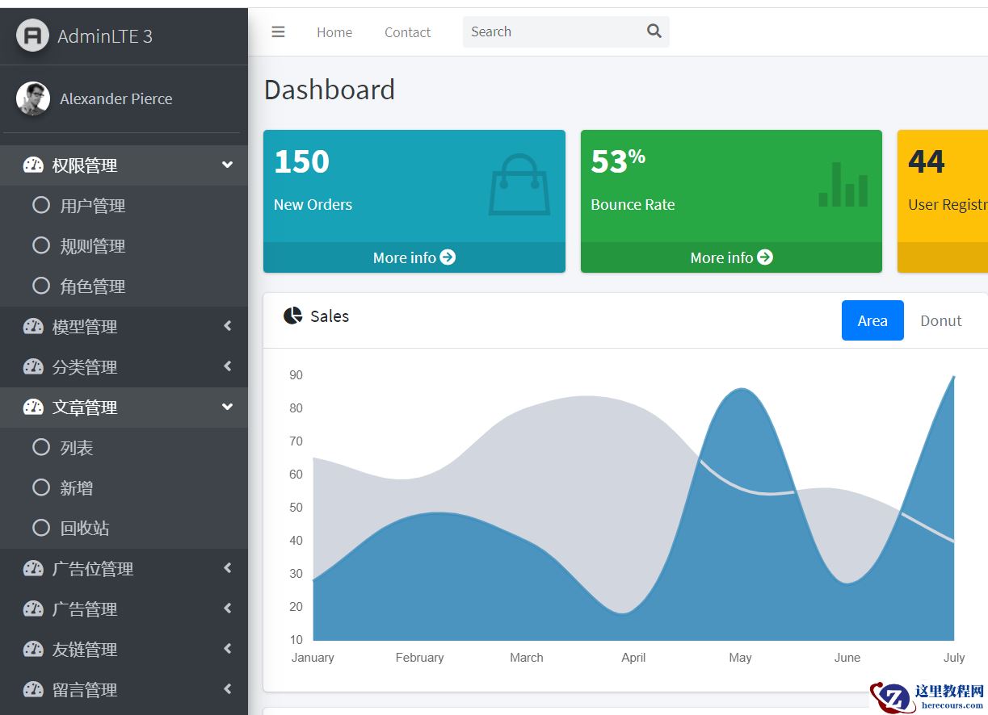Click the bar chart icon on Bounce Rate
The height and width of the screenshot is (715, 988).
843,185
